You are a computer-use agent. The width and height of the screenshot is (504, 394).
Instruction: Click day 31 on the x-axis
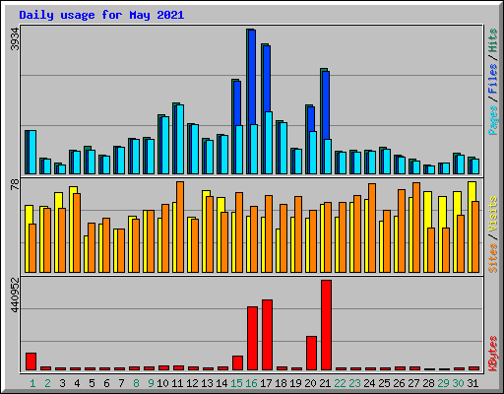pos(472,383)
